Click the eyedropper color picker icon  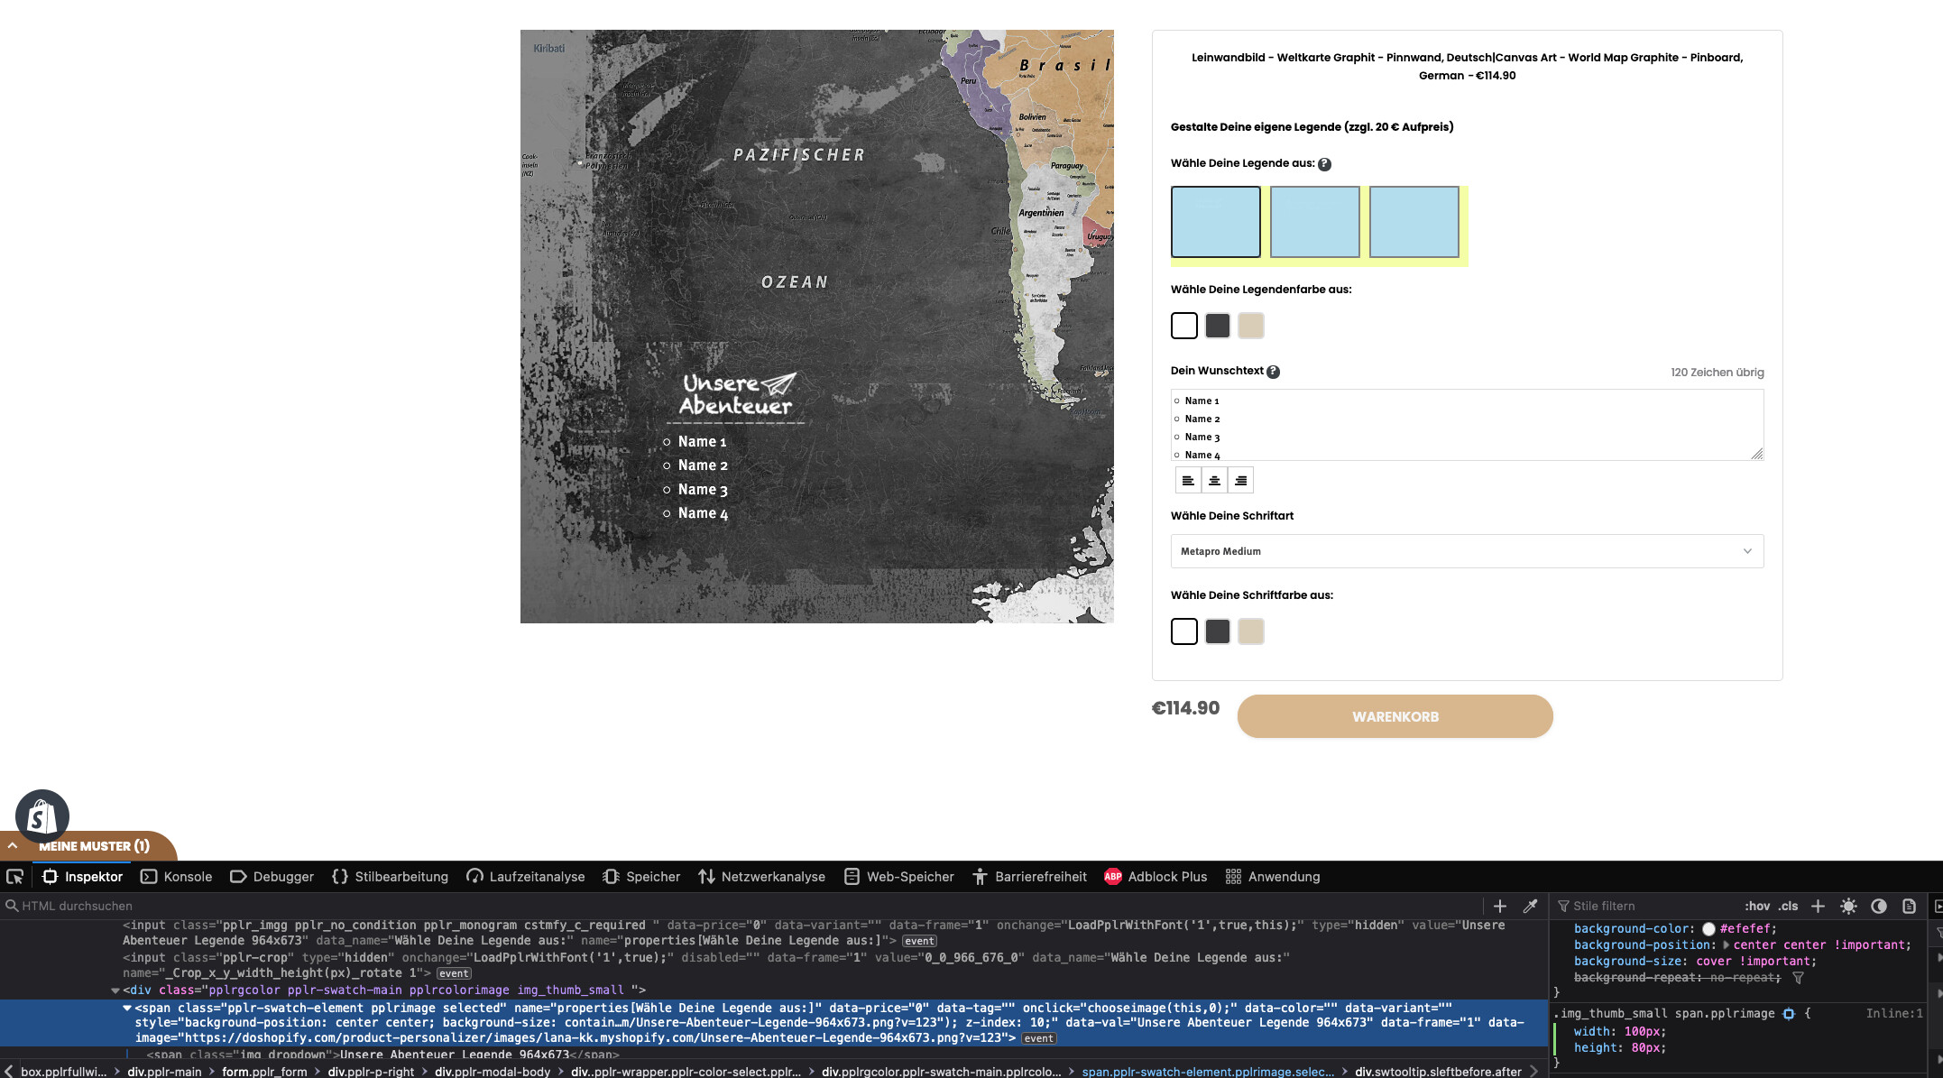pyautogui.click(x=1530, y=906)
